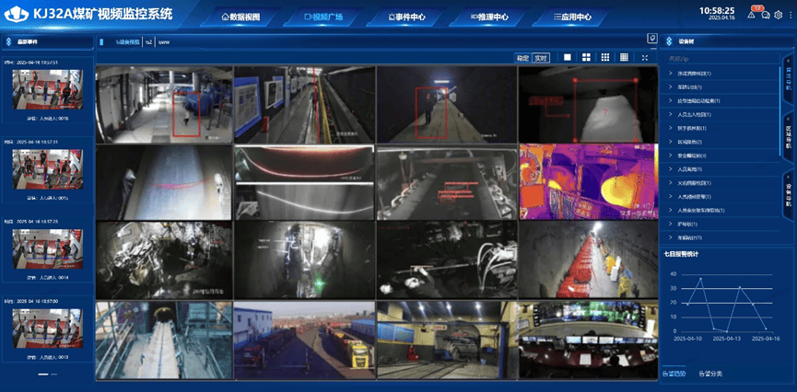Select the control room camera feed
Screen dimensions: 797x392
click(x=588, y=340)
